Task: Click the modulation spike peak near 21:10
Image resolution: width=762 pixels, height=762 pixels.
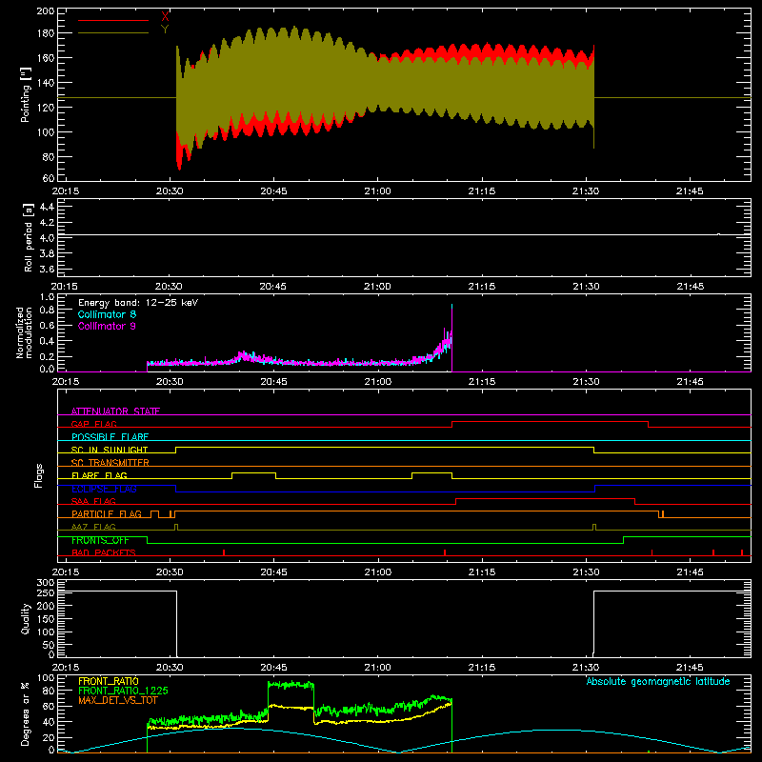Action: 452,306
